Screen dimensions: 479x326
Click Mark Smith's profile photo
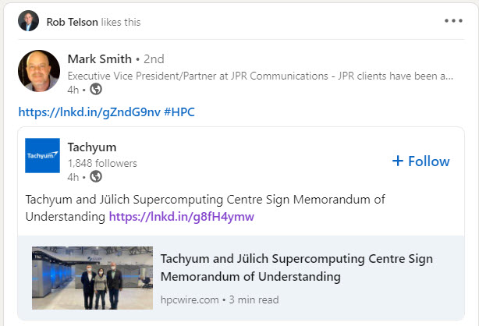click(38, 71)
